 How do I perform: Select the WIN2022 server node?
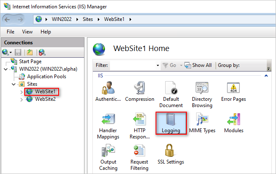click(x=48, y=69)
